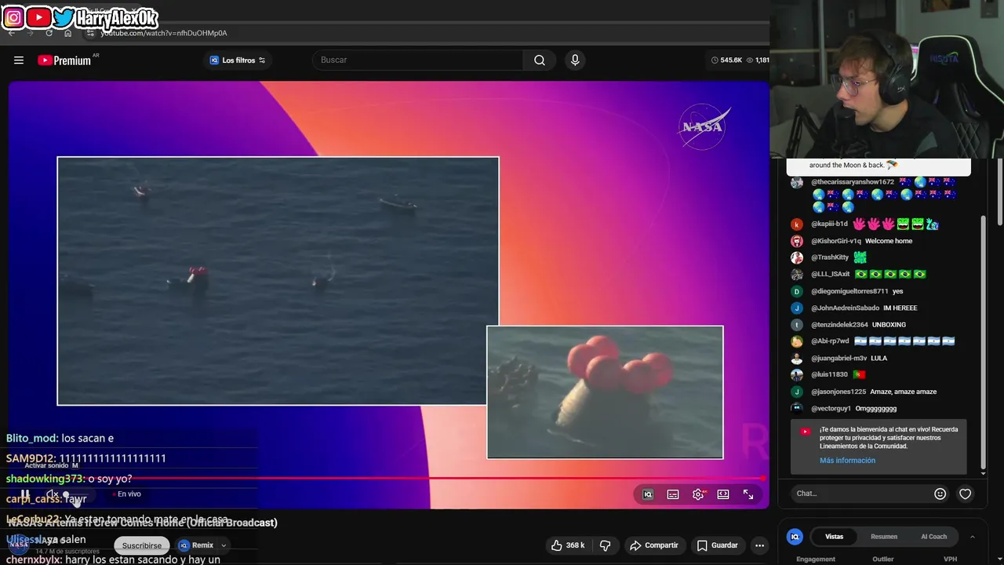Click the VPH column label
Viewport: 1004px width, 565px height.
tap(950, 560)
